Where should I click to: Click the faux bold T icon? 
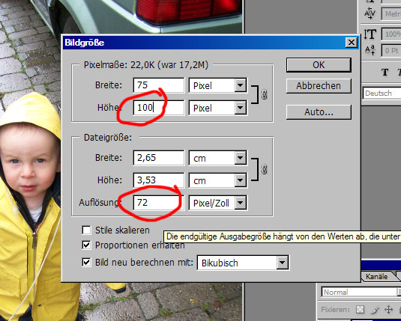(x=385, y=73)
